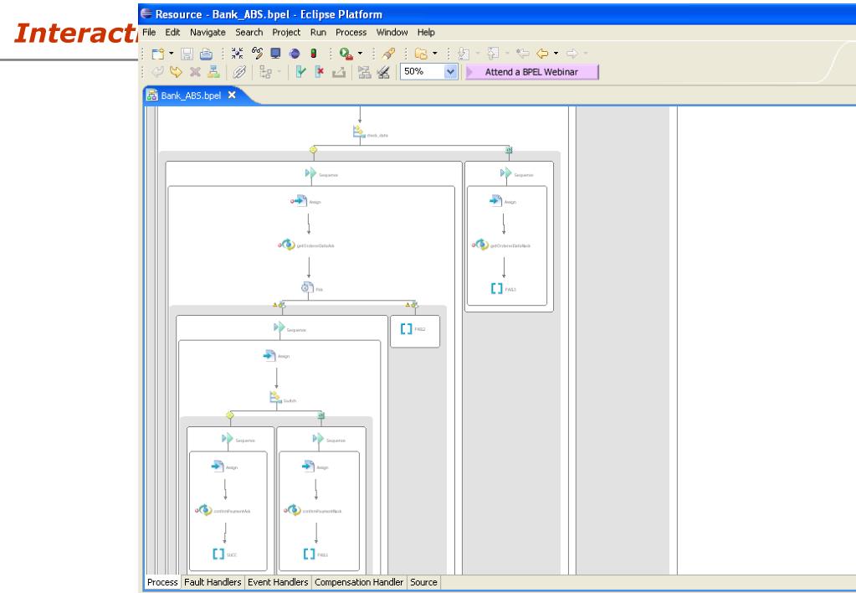Expand the folder icon dropdown arrow
Image resolution: width=856 pixels, height=593 pixels.
click(x=434, y=54)
